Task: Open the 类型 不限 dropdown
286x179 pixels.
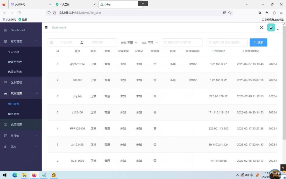Action: pyautogui.click(x=129, y=42)
